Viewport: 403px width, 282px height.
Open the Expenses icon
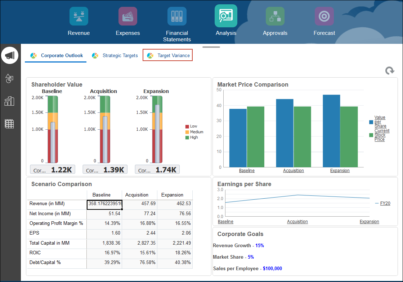click(x=127, y=16)
